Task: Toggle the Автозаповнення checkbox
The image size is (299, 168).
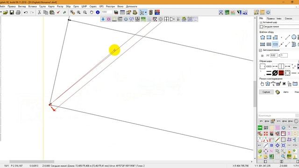Action: [x=261, y=50]
